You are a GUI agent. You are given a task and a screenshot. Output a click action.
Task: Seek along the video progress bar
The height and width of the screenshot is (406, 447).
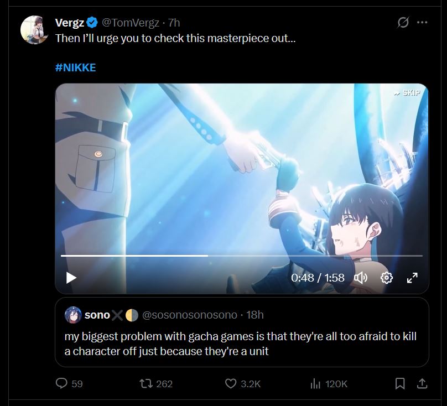[241, 256]
